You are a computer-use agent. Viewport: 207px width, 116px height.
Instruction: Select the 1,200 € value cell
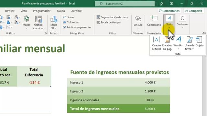coord(150,91)
